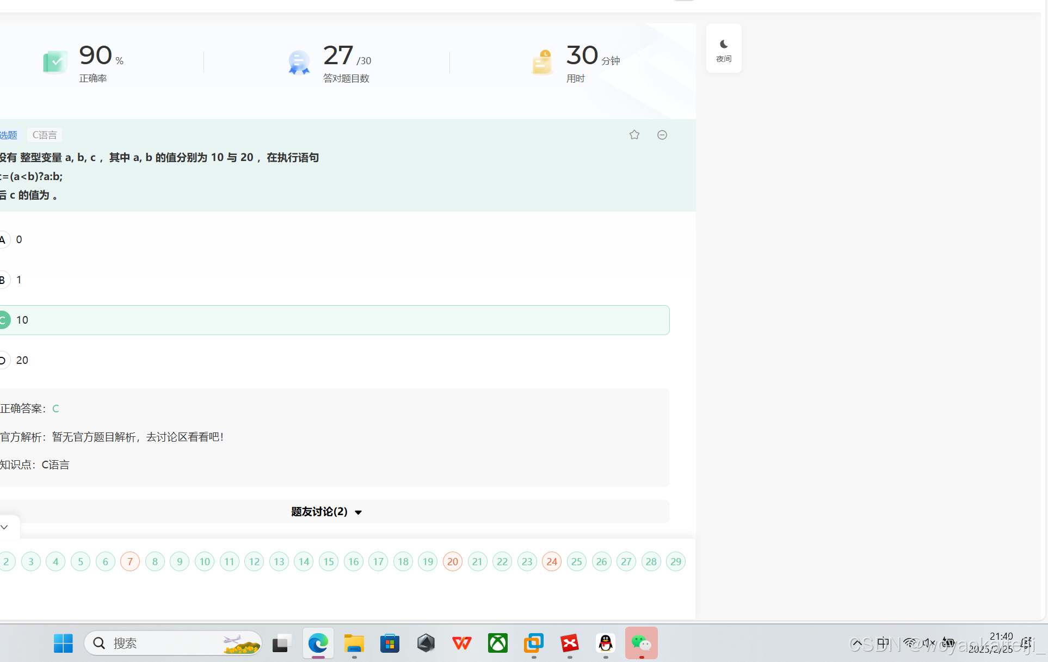Viewport: 1048px width, 662px height.
Task: Show hidden system tray icons chevron
Action: coord(856,644)
